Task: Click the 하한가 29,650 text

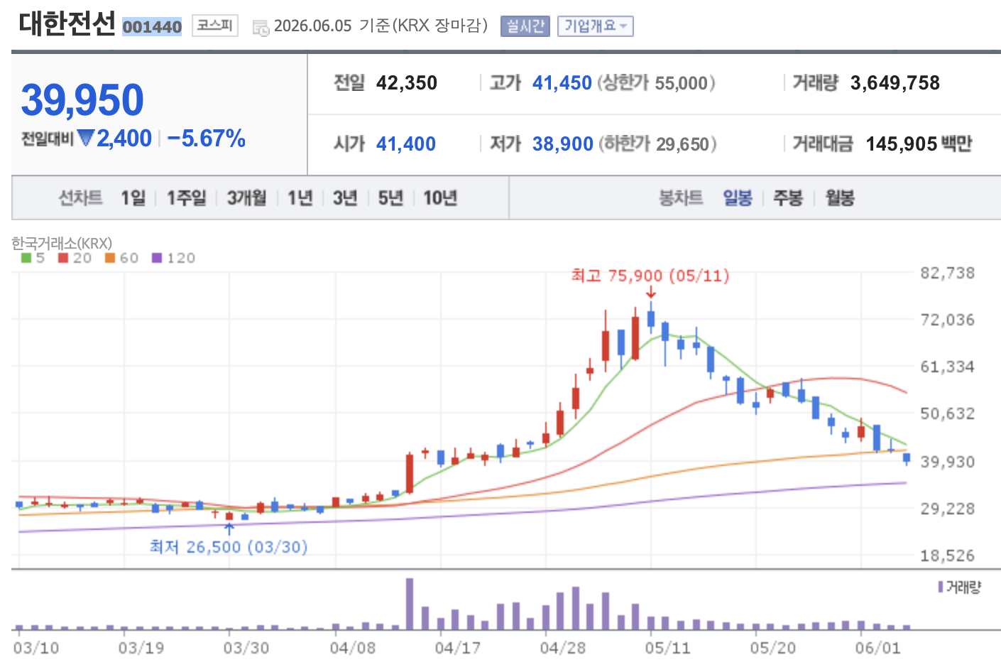Action: (657, 144)
